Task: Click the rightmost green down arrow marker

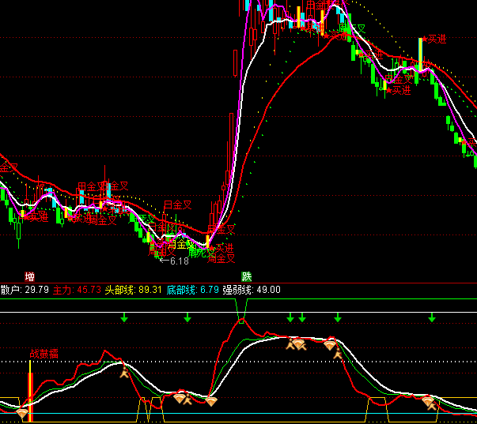Action: (x=432, y=317)
